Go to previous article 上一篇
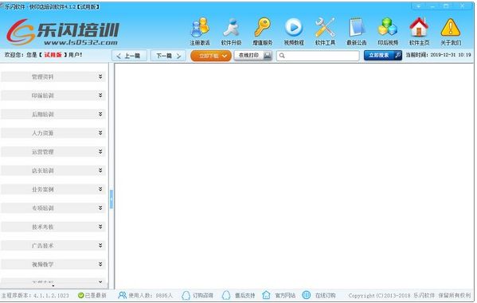The height and width of the screenshot is (303, 477). pyautogui.click(x=129, y=56)
